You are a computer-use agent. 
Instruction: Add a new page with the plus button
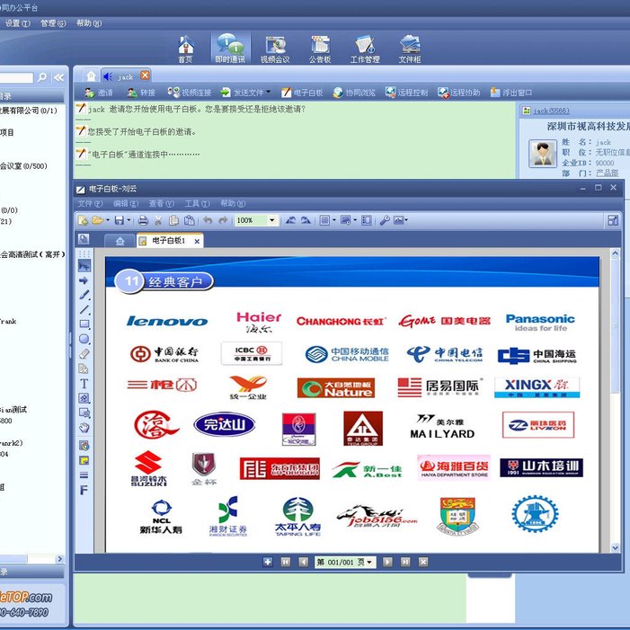(x=268, y=562)
